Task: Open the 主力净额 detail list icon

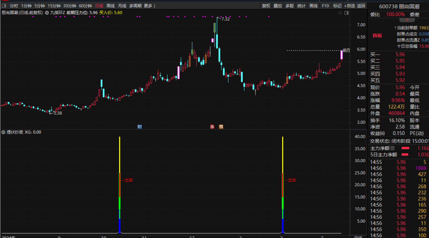Action: pyautogui.click(x=393, y=148)
